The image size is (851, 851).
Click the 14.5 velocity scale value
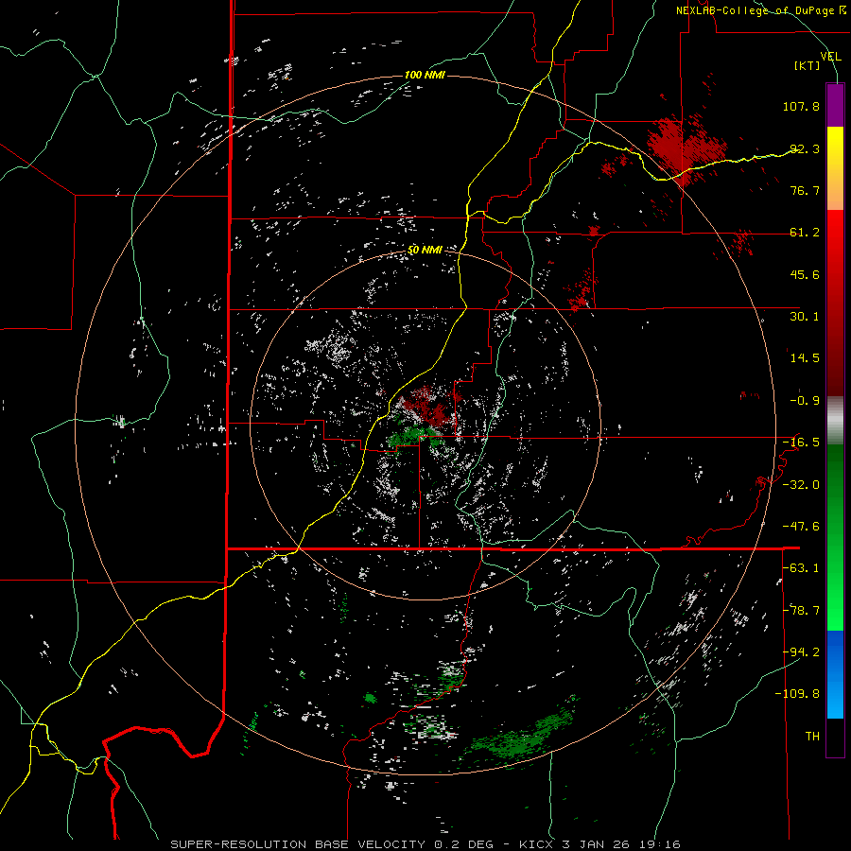pyautogui.click(x=805, y=358)
